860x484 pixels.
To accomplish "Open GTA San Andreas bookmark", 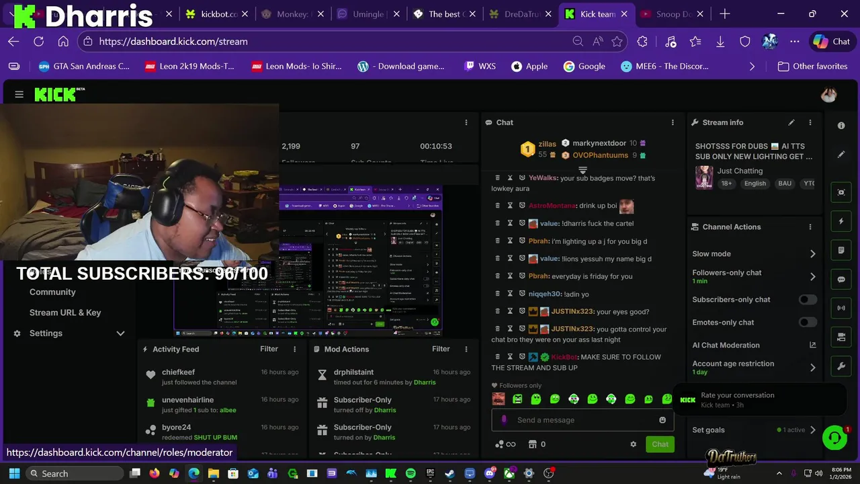I will click(x=84, y=67).
